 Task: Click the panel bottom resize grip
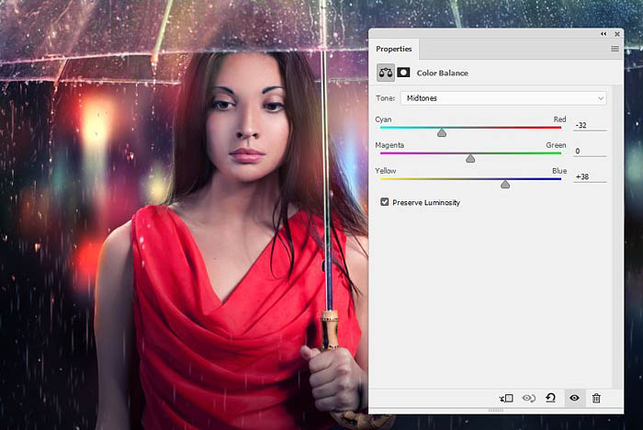pos(496,410)
